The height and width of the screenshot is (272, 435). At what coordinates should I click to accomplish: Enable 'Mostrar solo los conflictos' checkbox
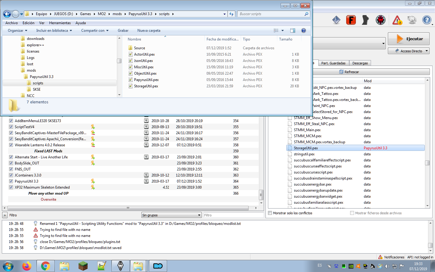(270, 213)
